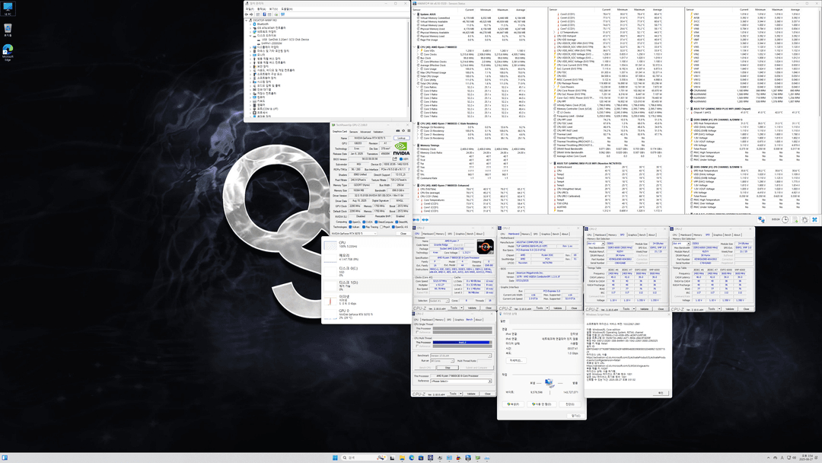The image size is (822, 463).
Task: Click the BIOS export share icon in GPU-Z
Action: [x=395, y=159]
